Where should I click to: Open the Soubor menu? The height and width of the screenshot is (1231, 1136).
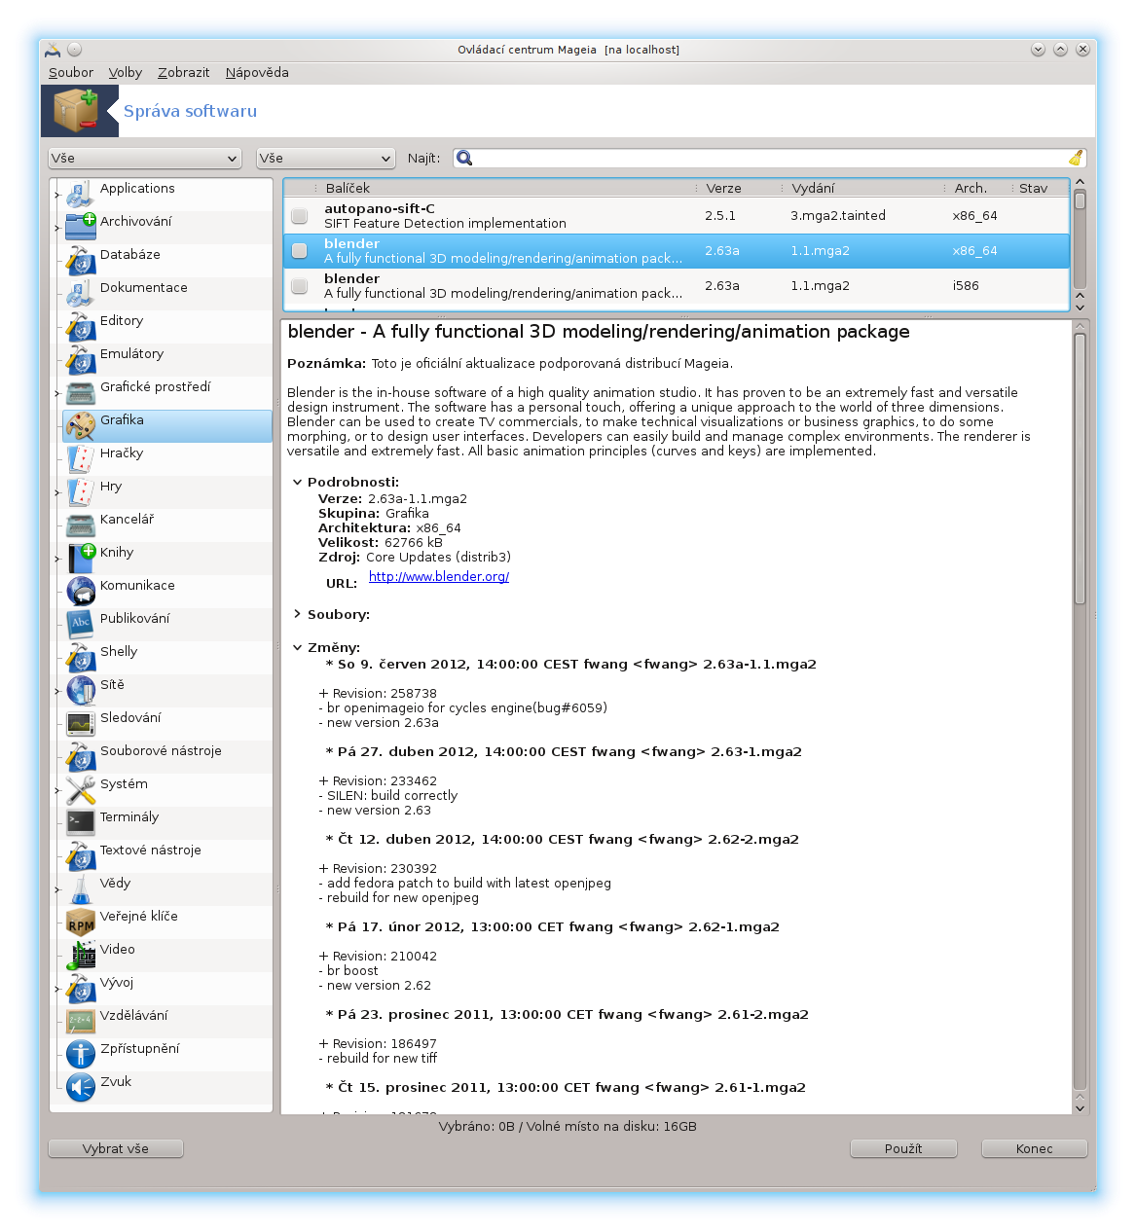click(x=71, y=72)
